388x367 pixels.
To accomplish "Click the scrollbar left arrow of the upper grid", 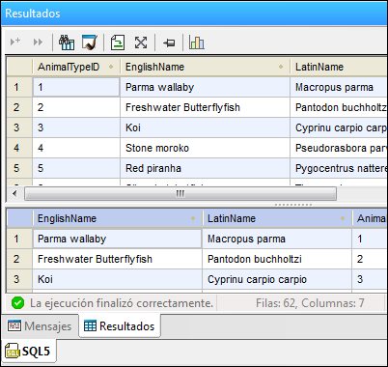I will [14, 193].
